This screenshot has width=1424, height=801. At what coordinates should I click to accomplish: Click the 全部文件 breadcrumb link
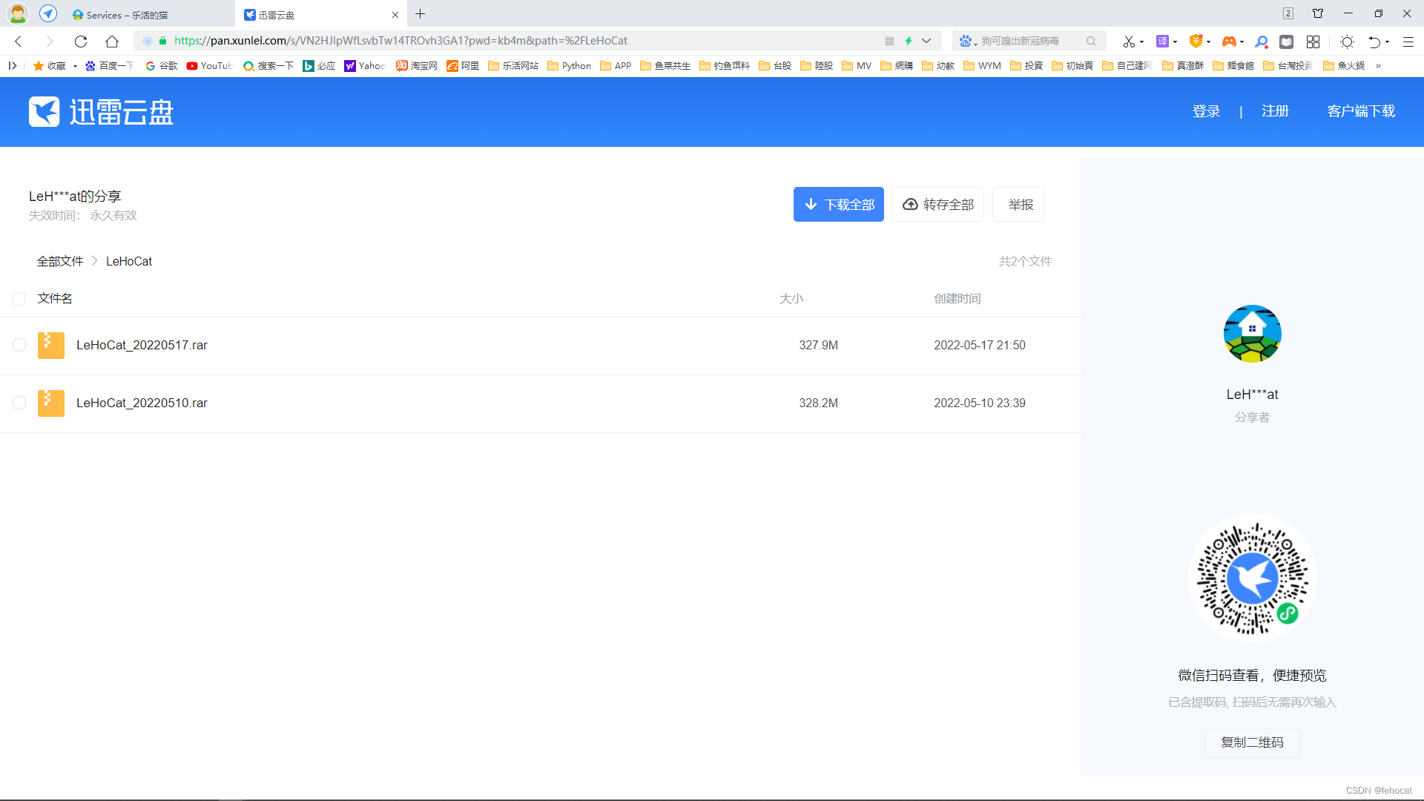click(x=60, y=261)
